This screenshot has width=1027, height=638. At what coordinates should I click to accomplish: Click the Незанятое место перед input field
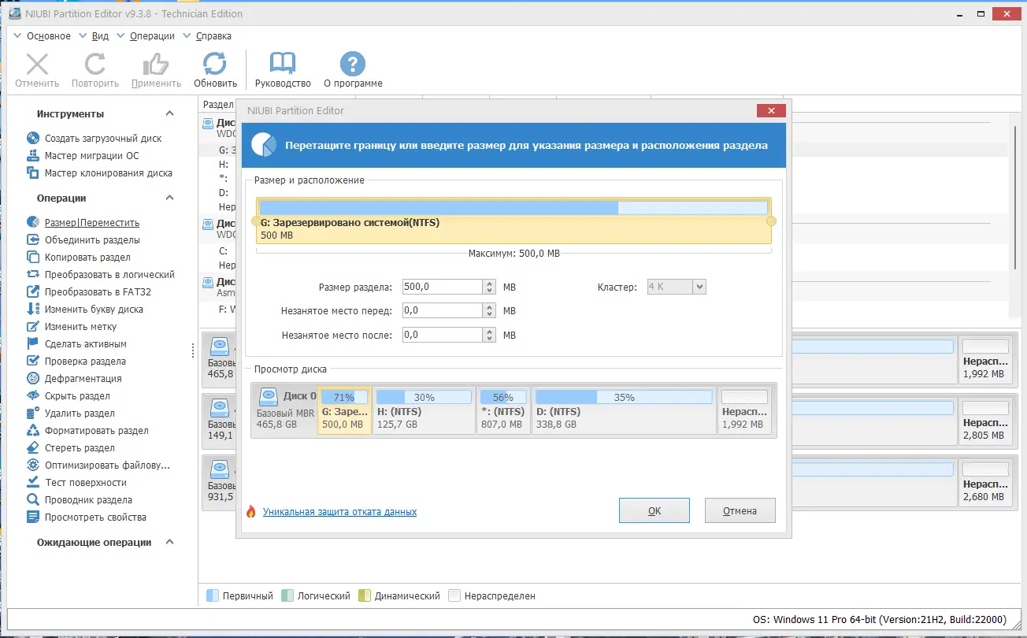(x=442, y=310)
